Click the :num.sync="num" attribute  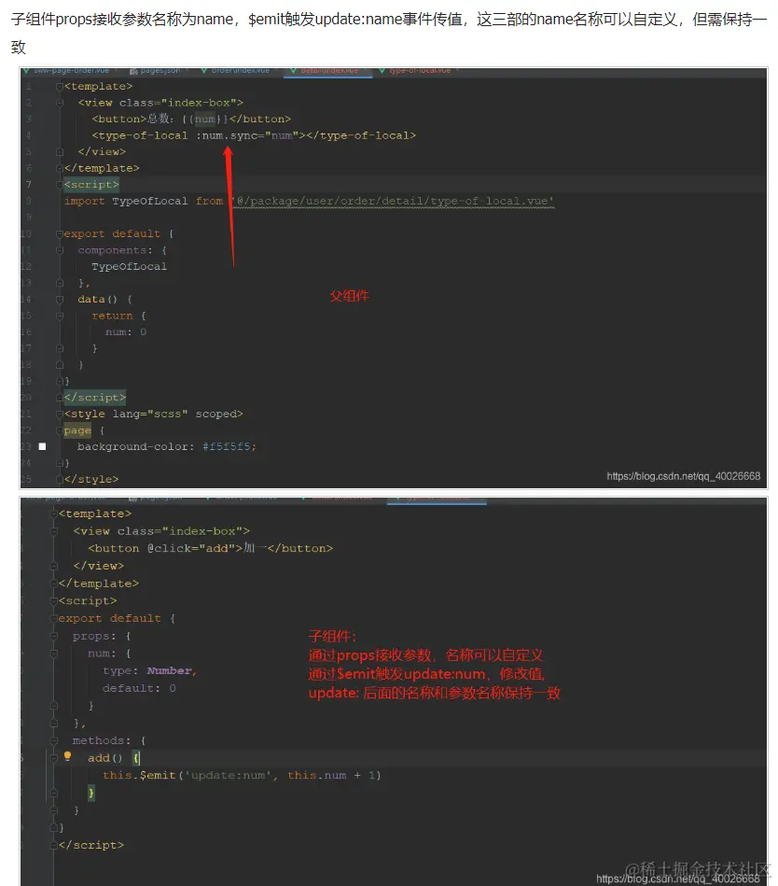[246, 135]
